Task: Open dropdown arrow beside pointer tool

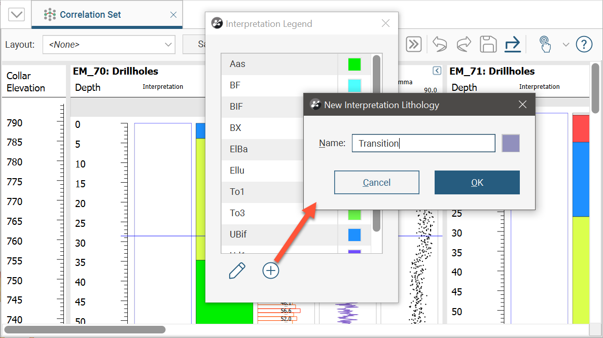Action: point(566,45)
